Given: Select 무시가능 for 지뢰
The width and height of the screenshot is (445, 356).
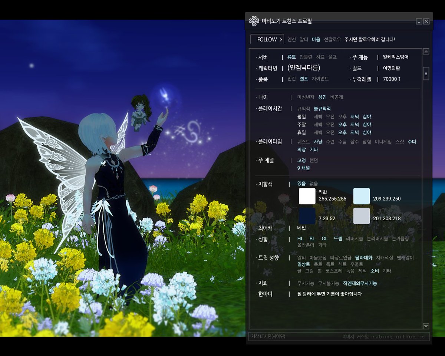Looking at the screenshot, I should point(306,283).
